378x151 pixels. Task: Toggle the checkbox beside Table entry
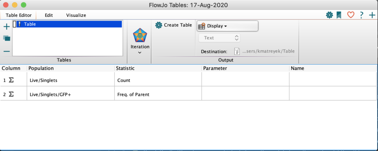[14, 24]
